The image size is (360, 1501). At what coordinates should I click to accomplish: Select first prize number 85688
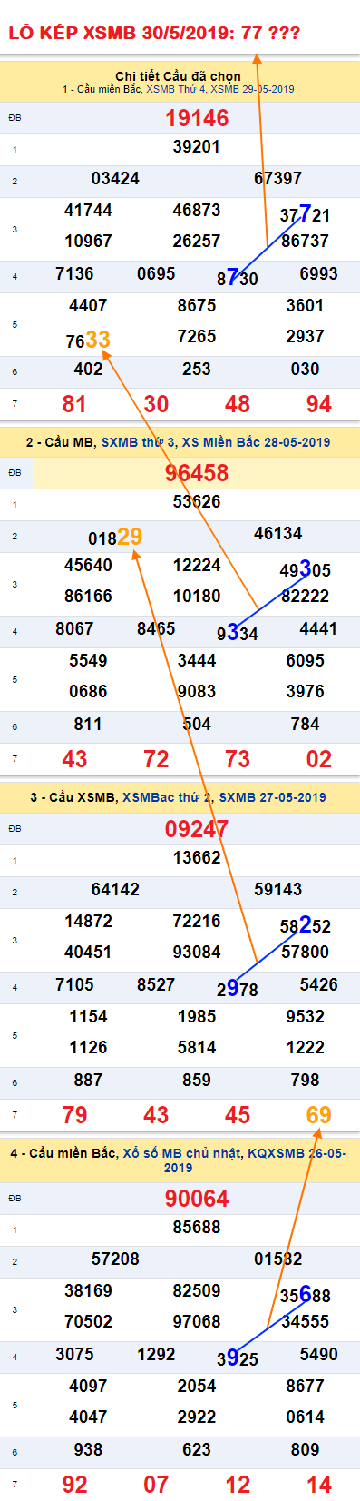point(197,1228)
